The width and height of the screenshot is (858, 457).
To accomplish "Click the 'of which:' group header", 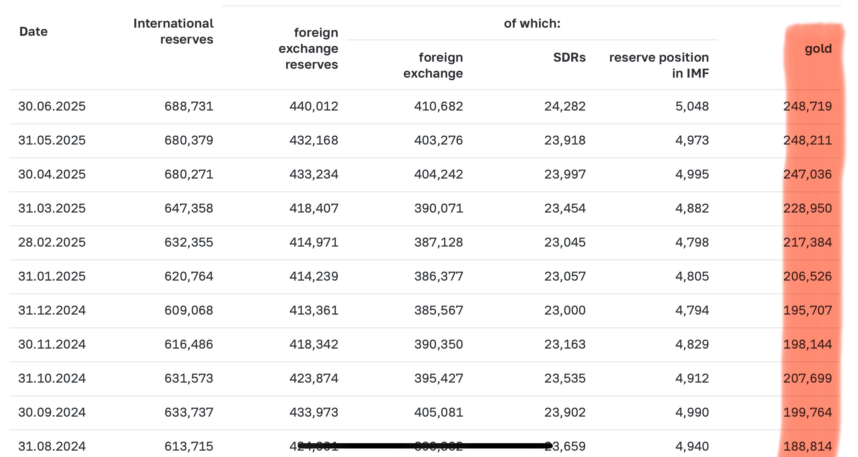I will (532, 23).
